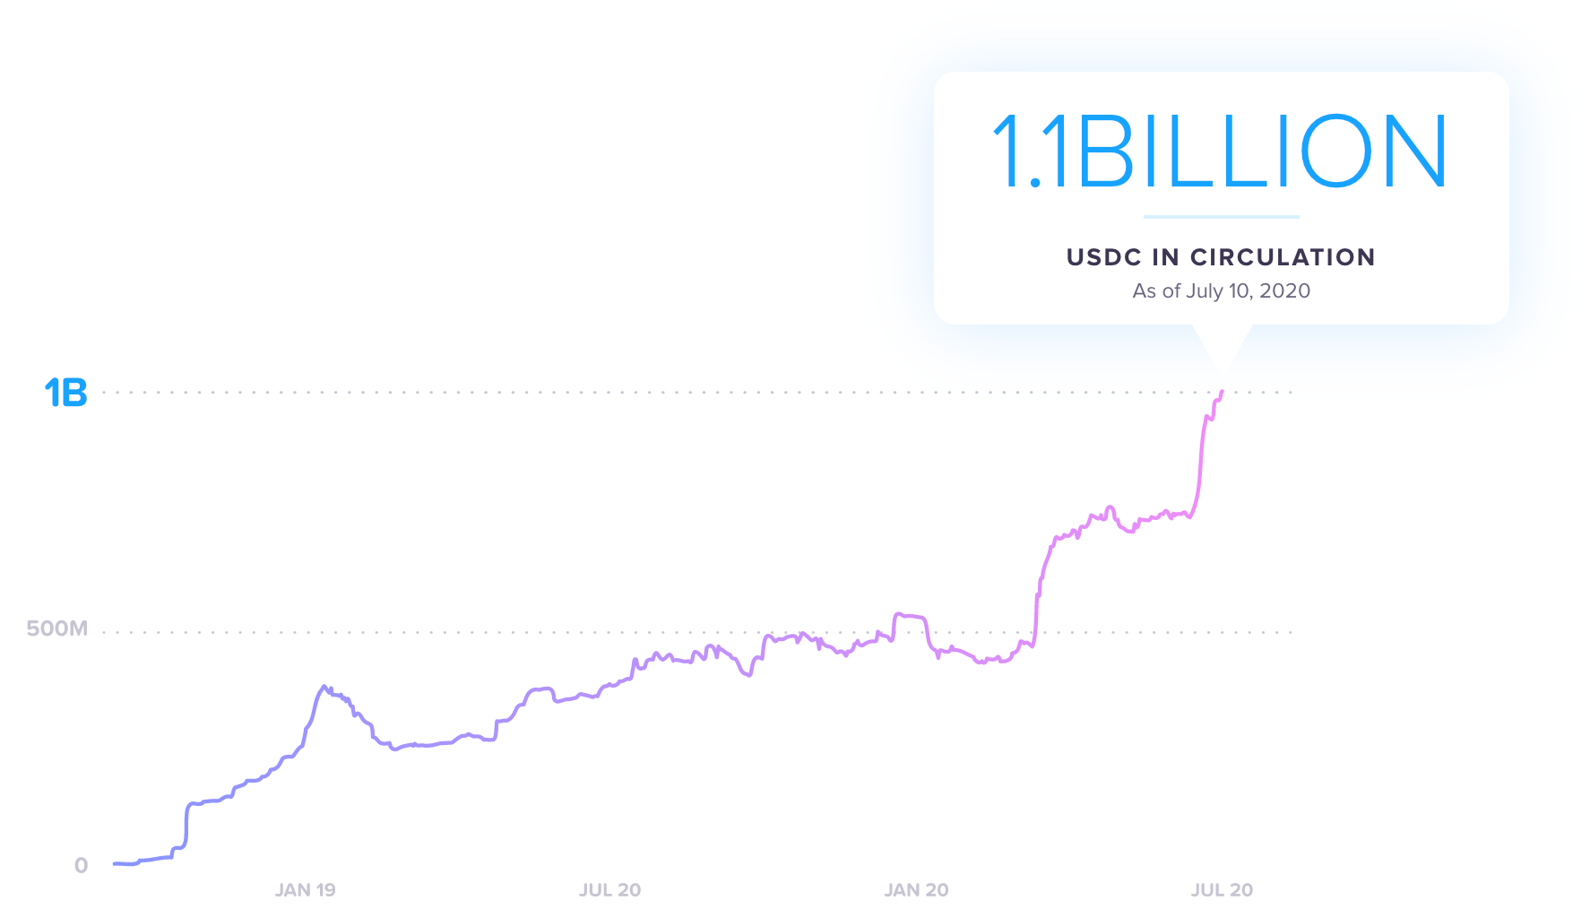Click the chart line endpoint under the tooltip pointer
The image size is (1590, 909).
click(x=1222, y=392)
